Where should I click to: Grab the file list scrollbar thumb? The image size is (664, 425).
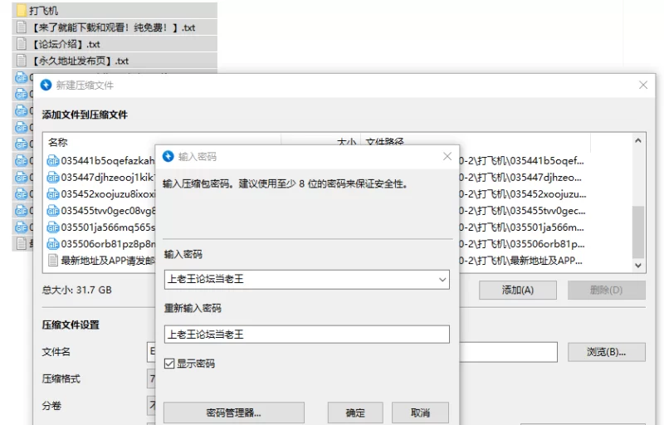(638, 232)
